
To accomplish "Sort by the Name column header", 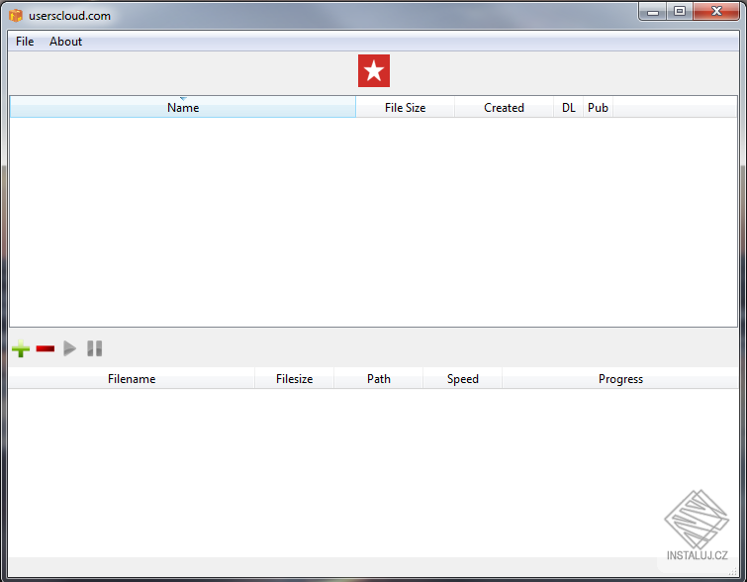I will pos(183,107).
